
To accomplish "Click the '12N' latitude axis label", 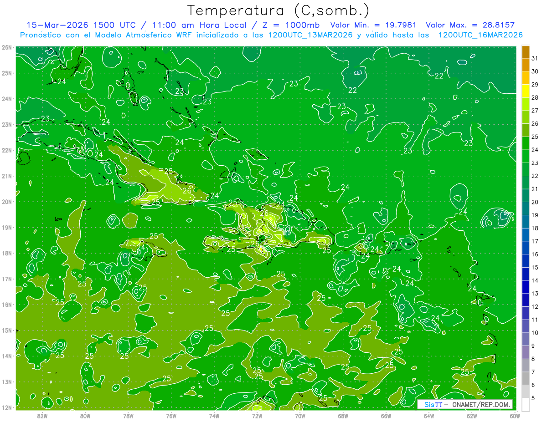I will pos(6,407).
